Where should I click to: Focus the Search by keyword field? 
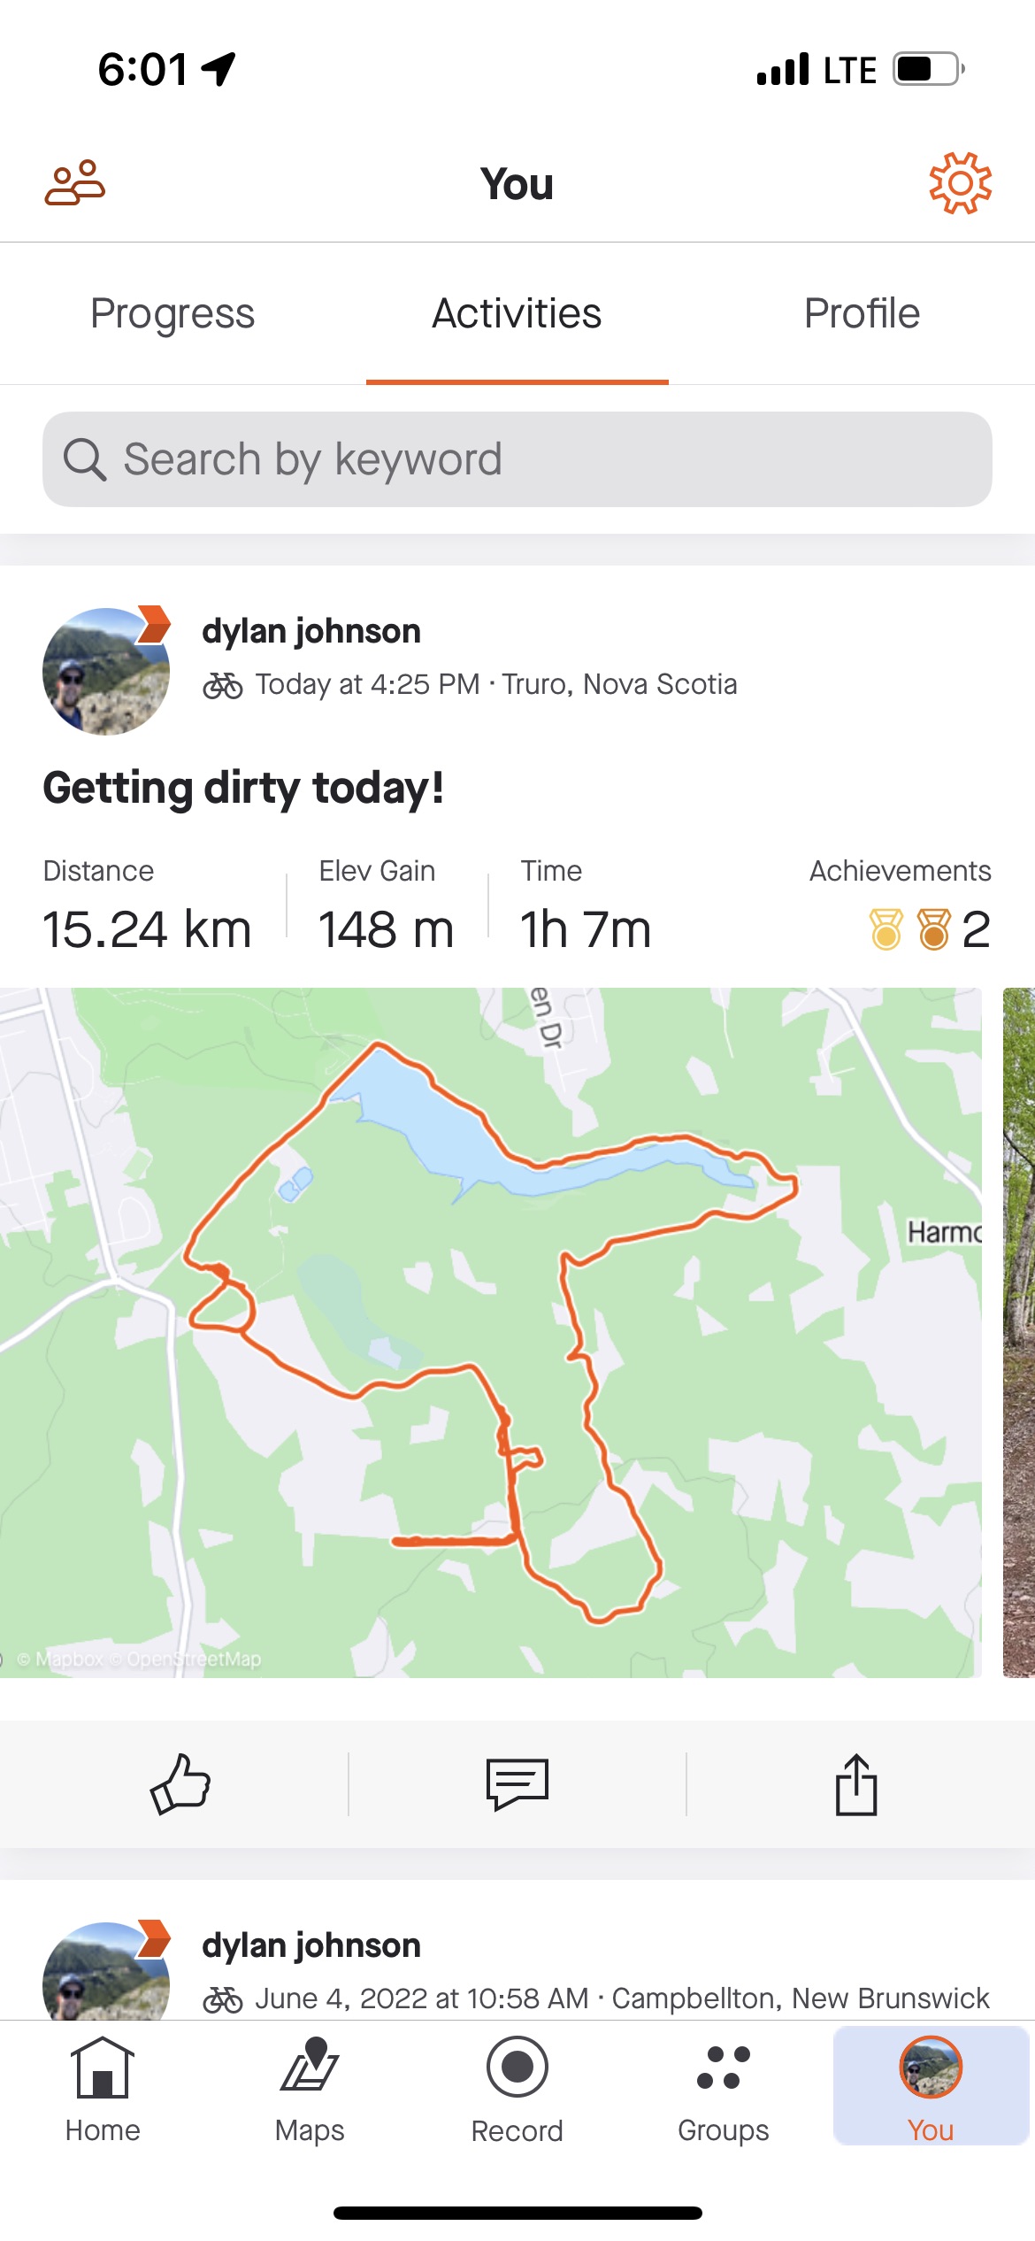[517, 459]
